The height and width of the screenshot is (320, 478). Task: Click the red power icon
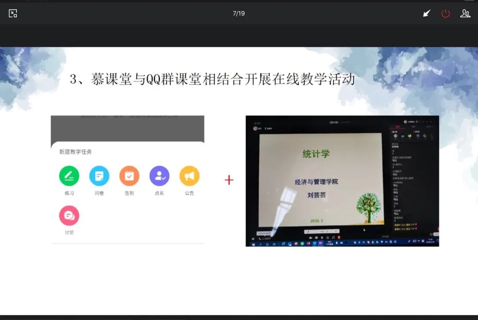pos(445,13)
